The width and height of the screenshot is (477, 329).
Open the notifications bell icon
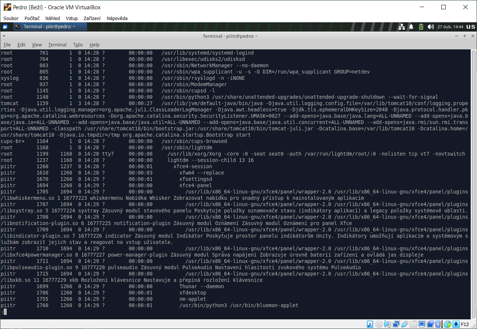[411, 27]
